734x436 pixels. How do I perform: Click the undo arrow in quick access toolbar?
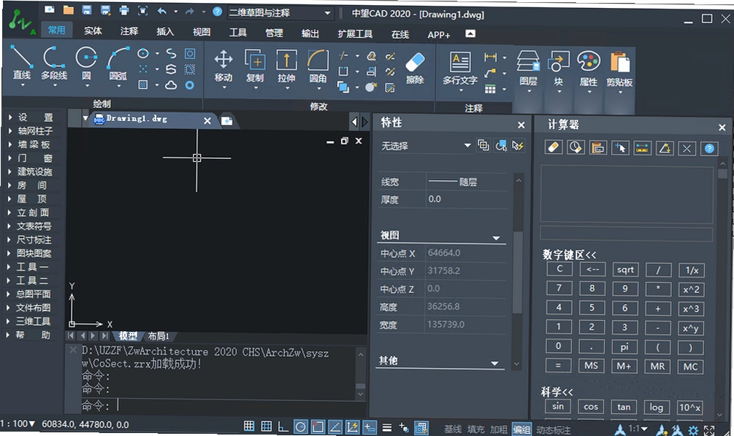(162, 11)
